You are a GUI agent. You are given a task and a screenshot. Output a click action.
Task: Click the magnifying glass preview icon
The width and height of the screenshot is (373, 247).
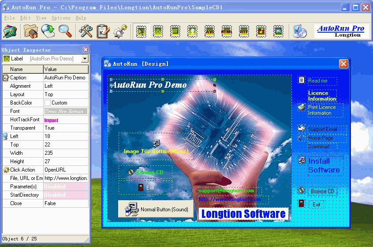click(x=65, y=31)
